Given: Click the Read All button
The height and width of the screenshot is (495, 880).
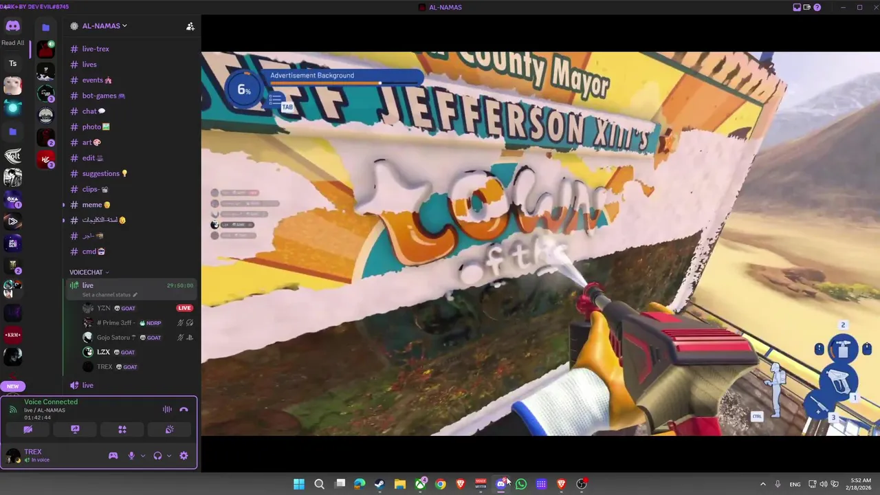Looking at the screenshot, I should tap(12, 43).
